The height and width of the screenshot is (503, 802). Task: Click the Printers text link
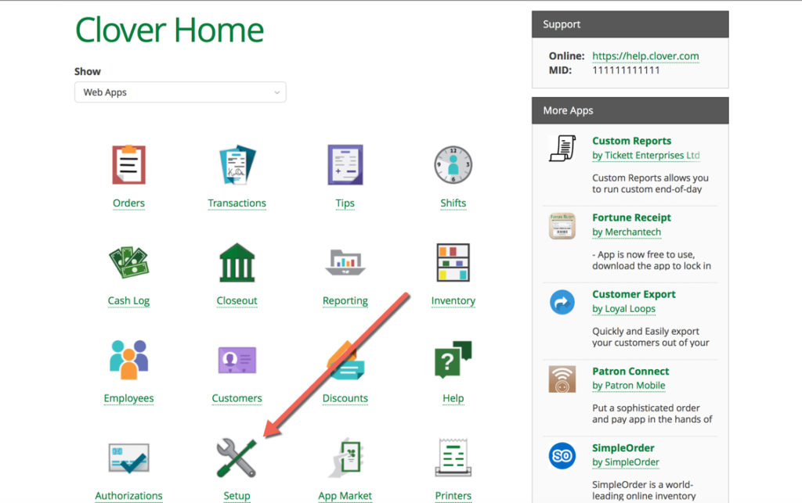coord(453,496)
